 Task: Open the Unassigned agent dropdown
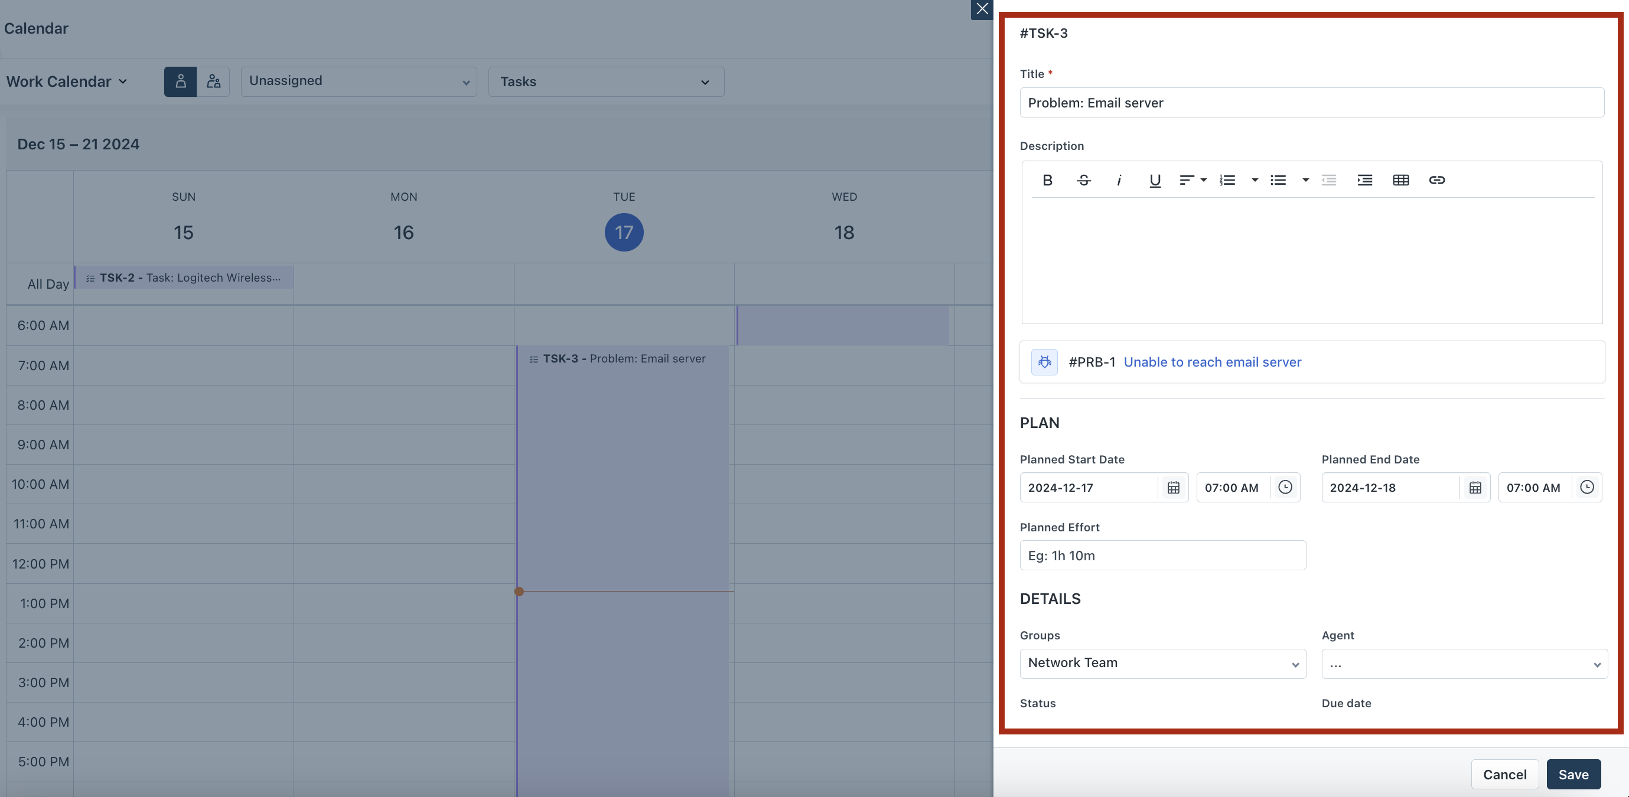pyautogui.click(x=359, y=81)
